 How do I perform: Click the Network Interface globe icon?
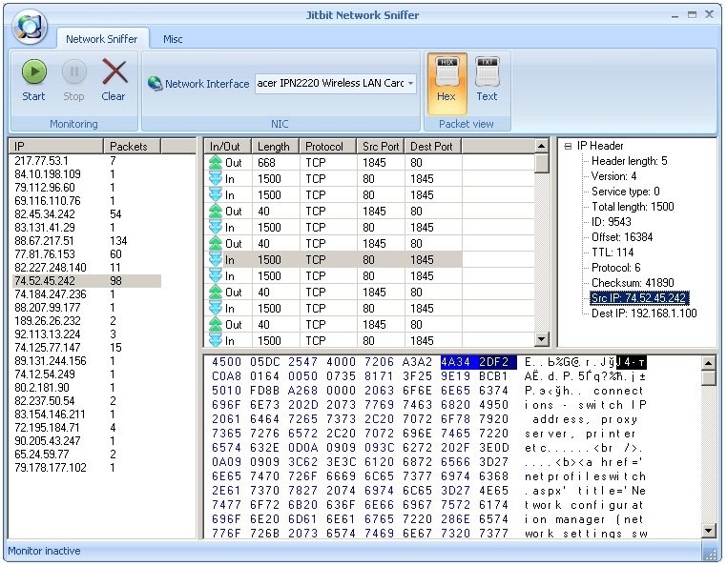pos(155,83)
